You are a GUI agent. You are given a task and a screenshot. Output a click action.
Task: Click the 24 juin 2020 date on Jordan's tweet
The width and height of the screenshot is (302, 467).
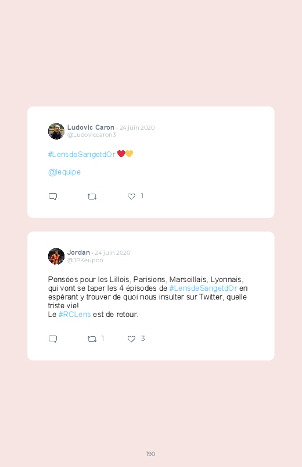click(x=113, y=253)
